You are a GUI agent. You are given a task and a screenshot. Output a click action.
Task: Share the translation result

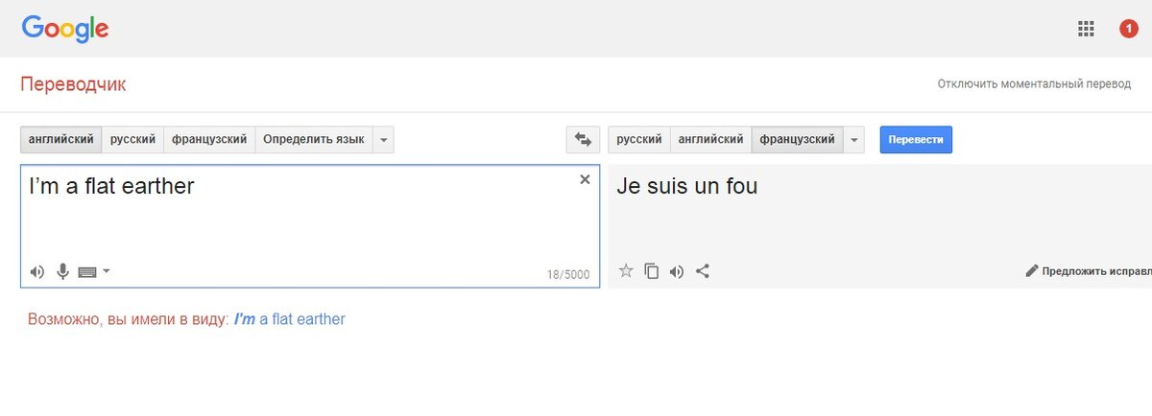coord(703,271)
